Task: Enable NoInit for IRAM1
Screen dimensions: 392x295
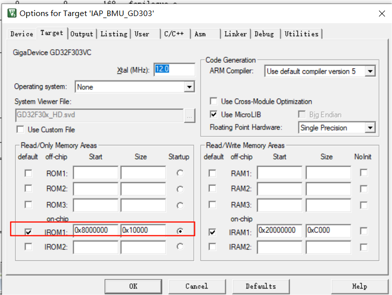Action: click(364, 231)
